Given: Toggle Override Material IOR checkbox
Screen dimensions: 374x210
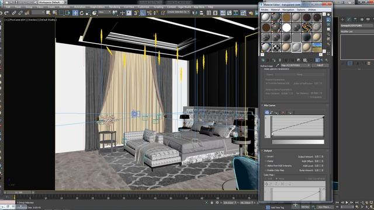Looking at the screenshot, I should (266, 83).
